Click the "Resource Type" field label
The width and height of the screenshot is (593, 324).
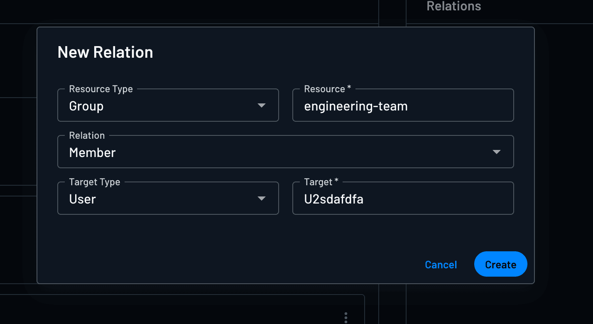(x=101, y=89)
